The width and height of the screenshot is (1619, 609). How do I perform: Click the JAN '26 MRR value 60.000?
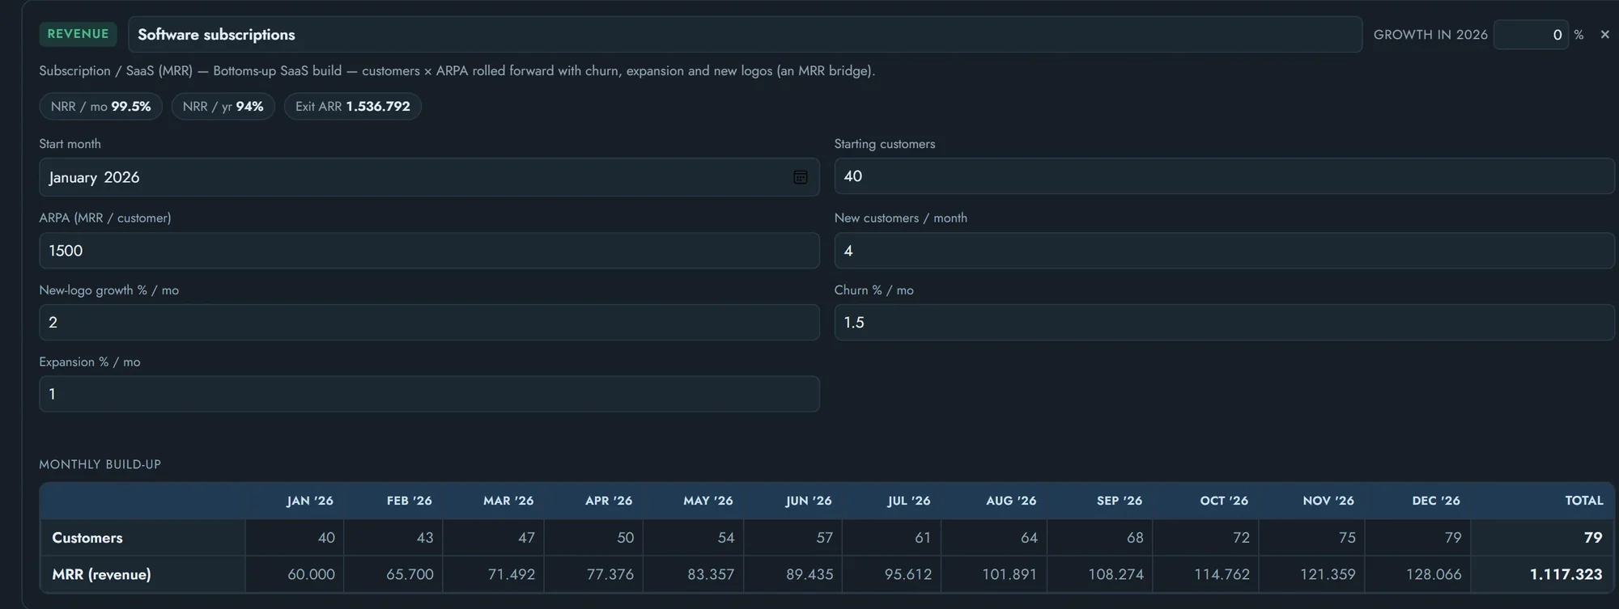point(311,574)
